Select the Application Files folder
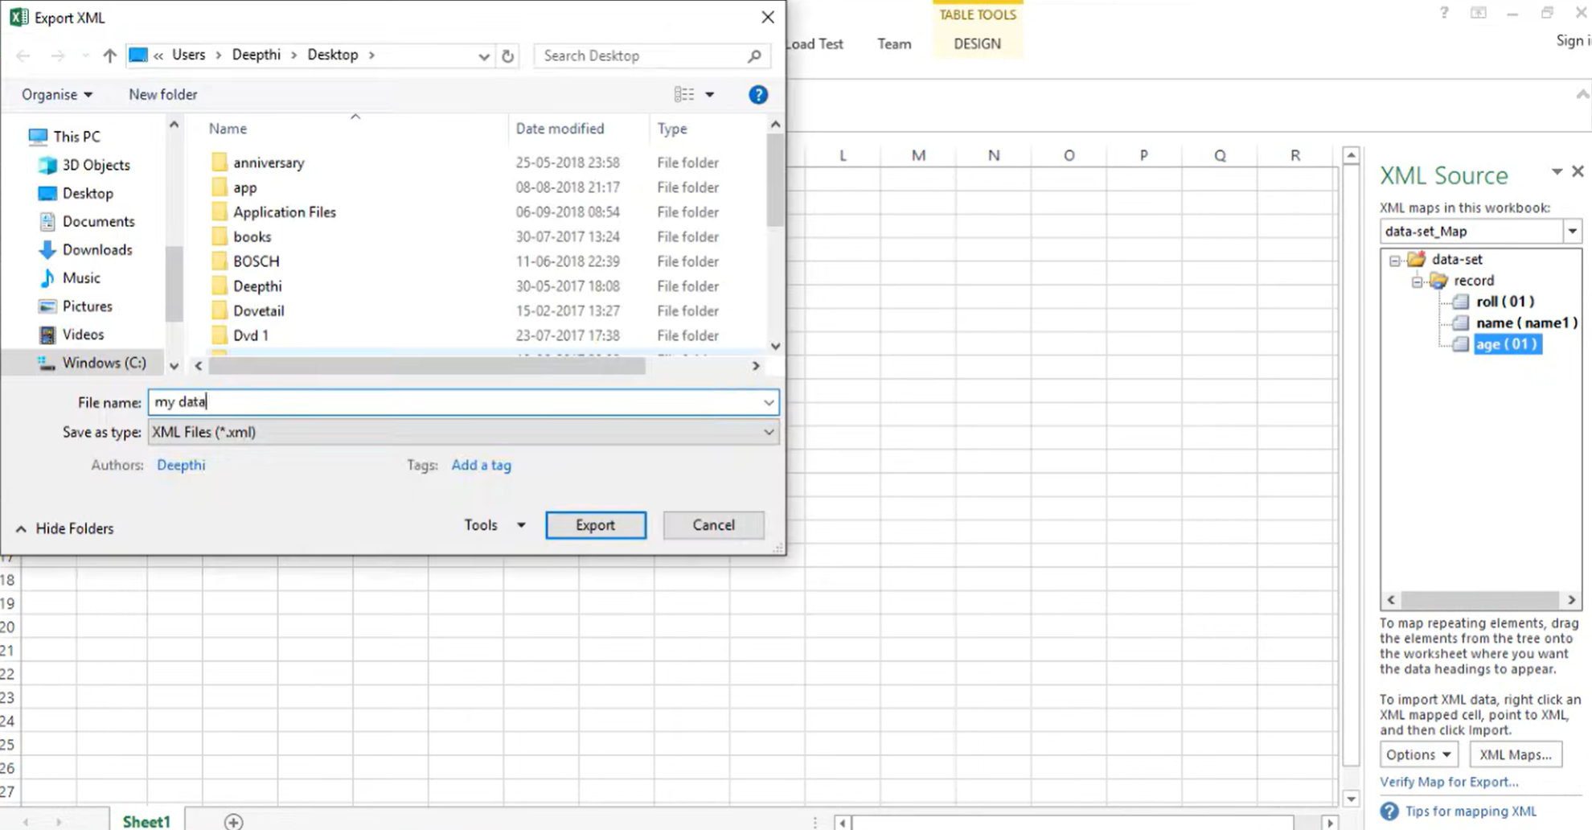The height and width of the screenshot is (830, 1592). pos(285,212)
